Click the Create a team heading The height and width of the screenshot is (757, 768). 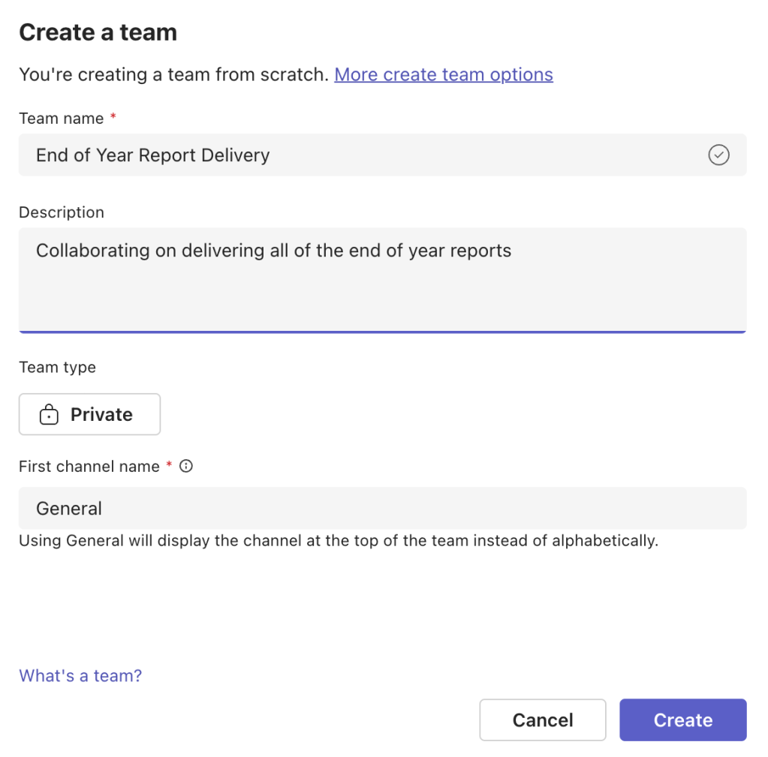point(98,32)
